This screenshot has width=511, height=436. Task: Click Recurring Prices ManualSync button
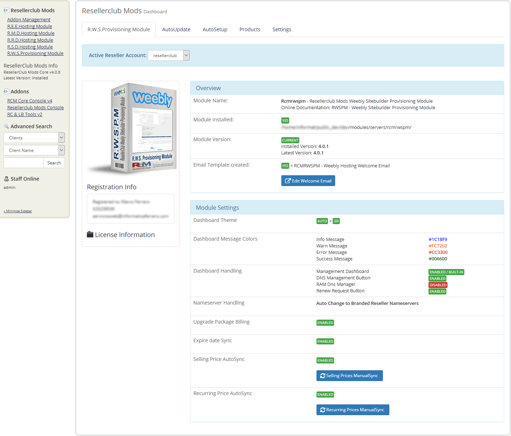353,410
